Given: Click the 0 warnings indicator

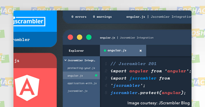Looking at the screenshot, I should click(x=102, y=17).
